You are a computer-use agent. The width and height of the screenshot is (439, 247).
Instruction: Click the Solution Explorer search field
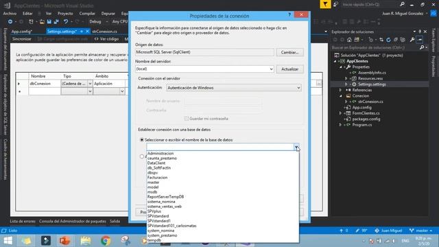tap(375, 47)
